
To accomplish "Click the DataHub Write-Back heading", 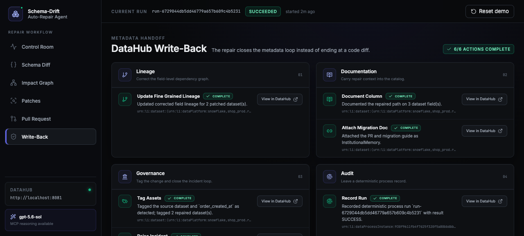I will click(159, 49).
